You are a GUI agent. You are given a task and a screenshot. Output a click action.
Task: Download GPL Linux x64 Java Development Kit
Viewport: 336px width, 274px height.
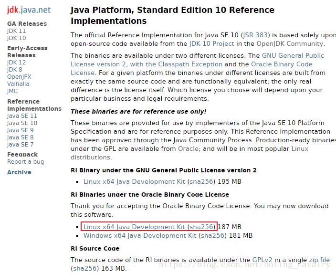click(x=134, y=181)
